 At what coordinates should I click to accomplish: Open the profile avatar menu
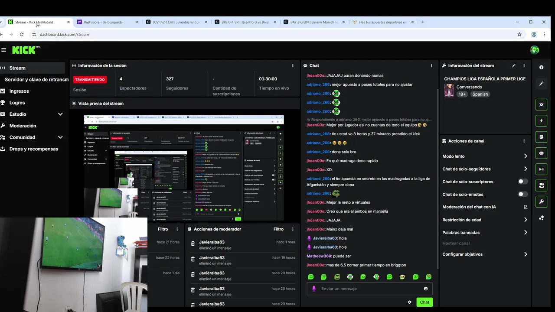click(535, 50)
